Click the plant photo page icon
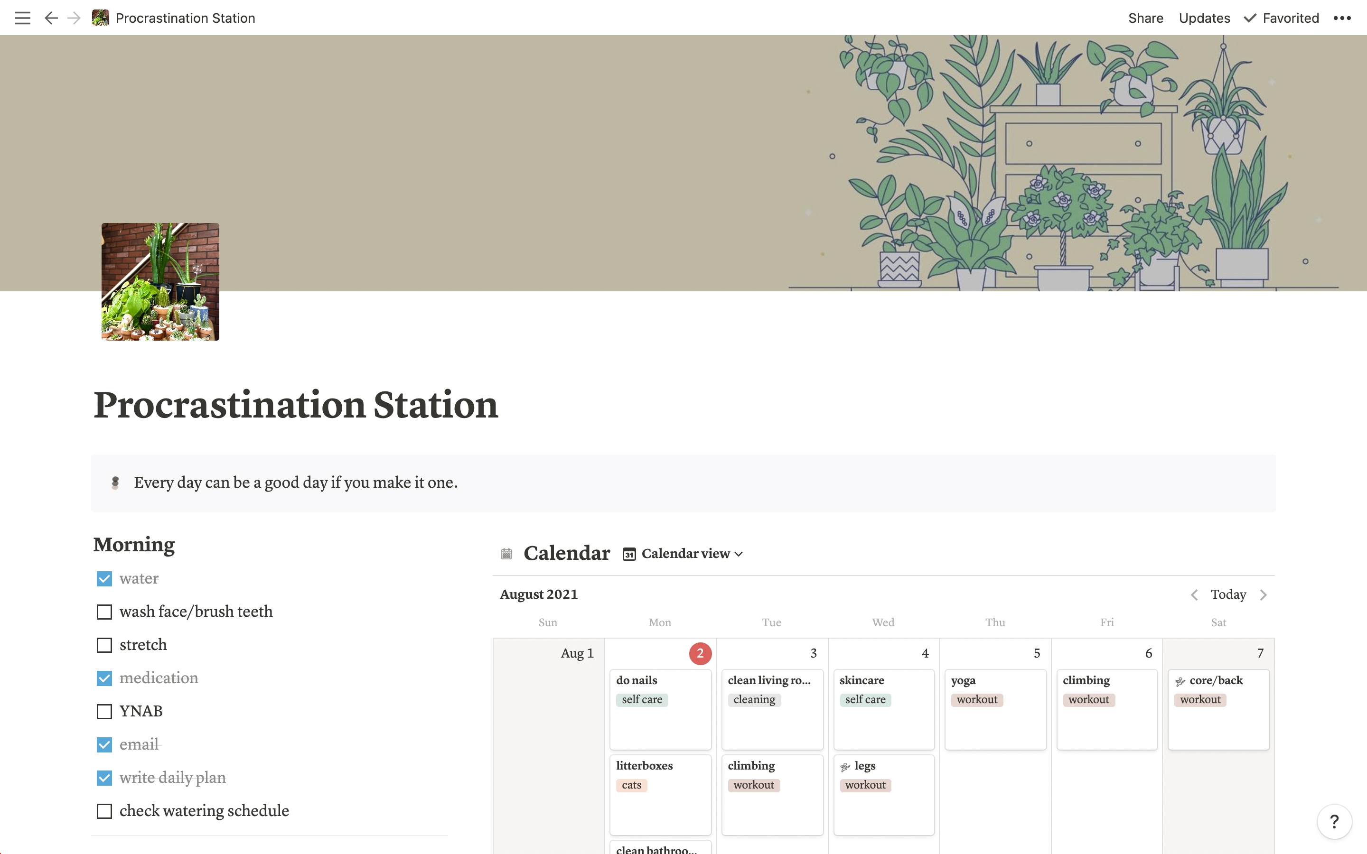The height and width of the screenshot is (854, 1367). 160,282
